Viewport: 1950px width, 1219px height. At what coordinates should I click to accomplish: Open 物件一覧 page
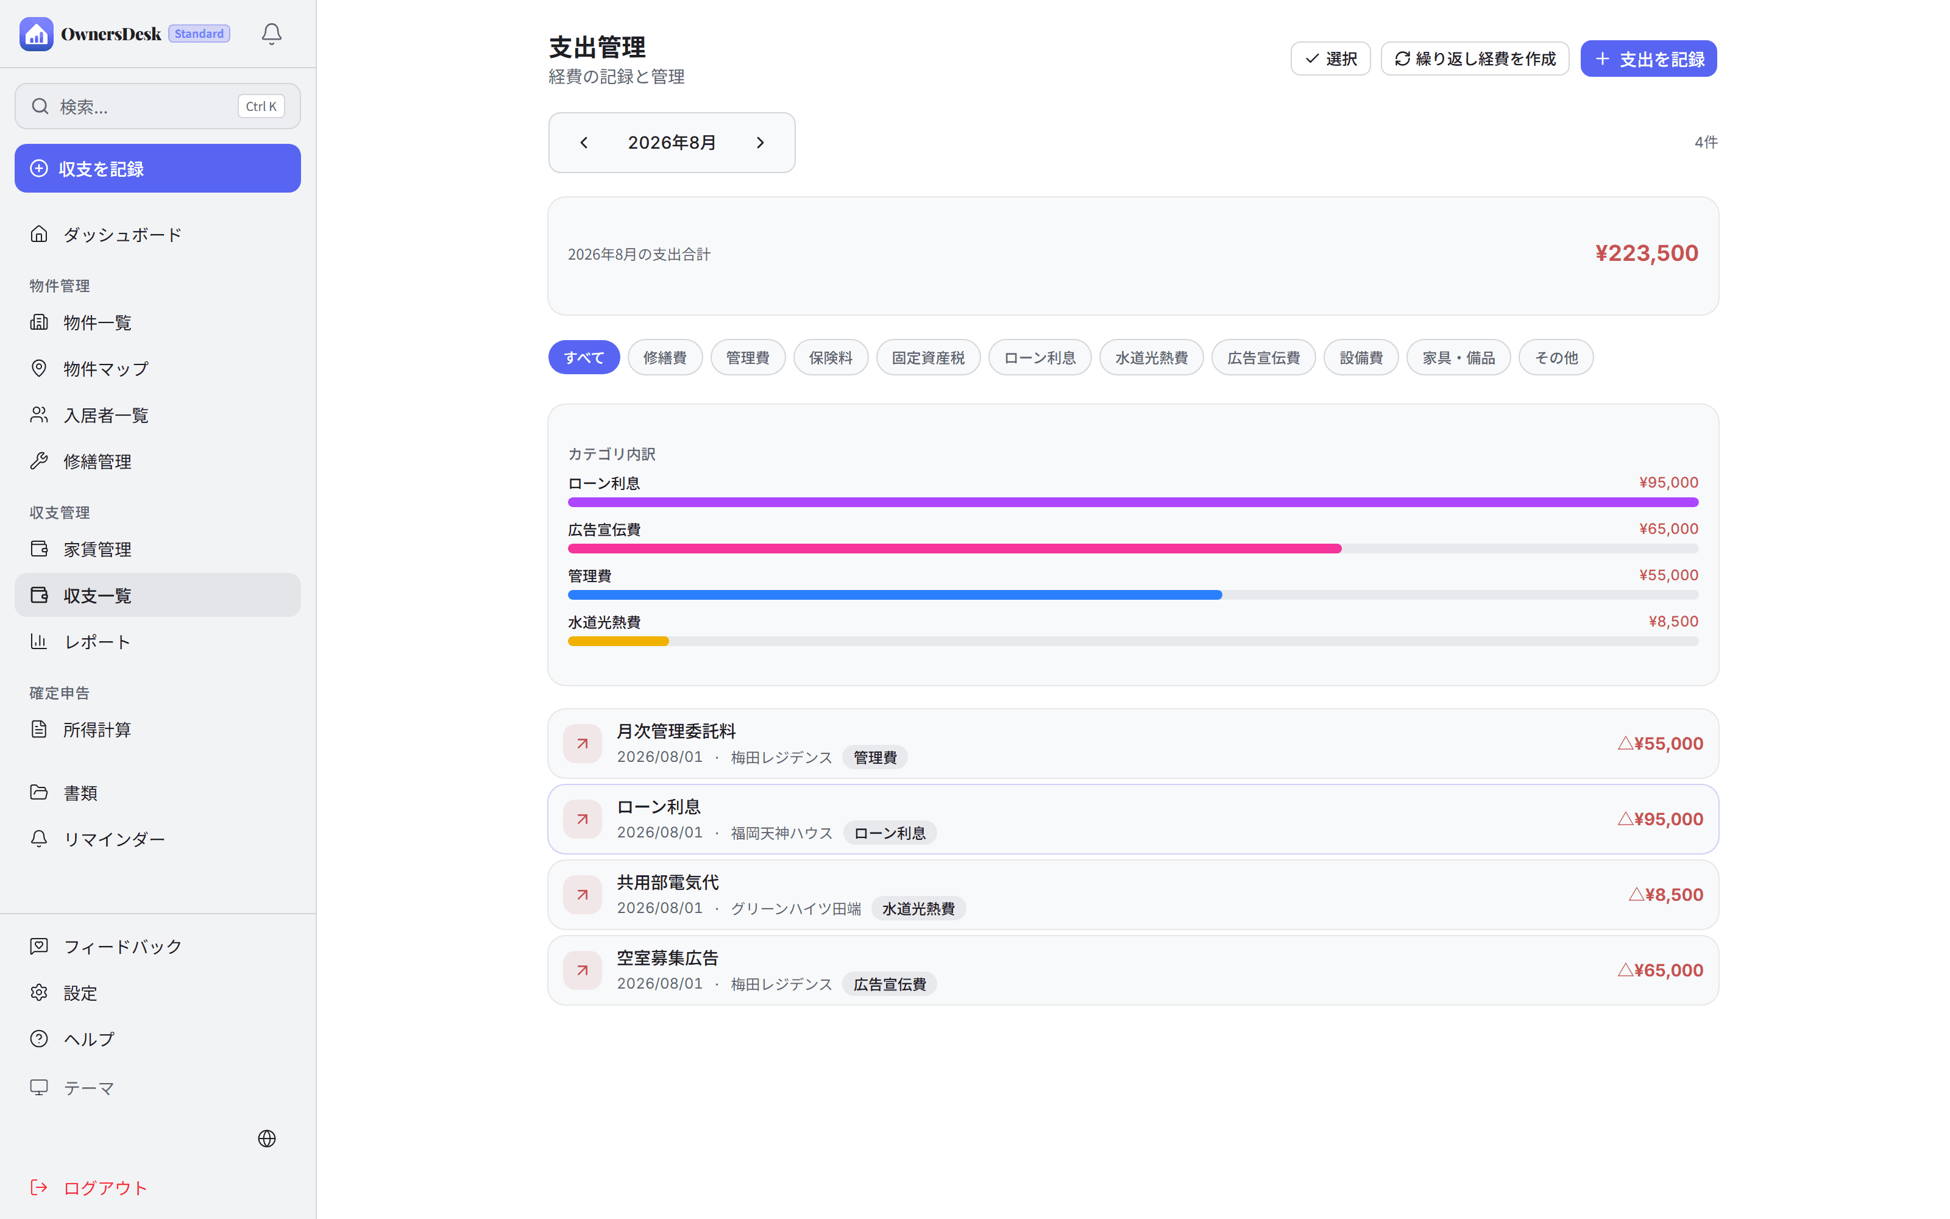158,322
